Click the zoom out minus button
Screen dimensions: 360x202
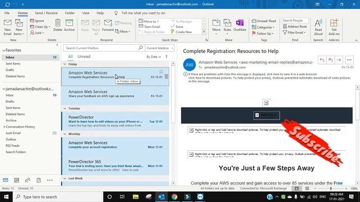click(x=315, y=189)
